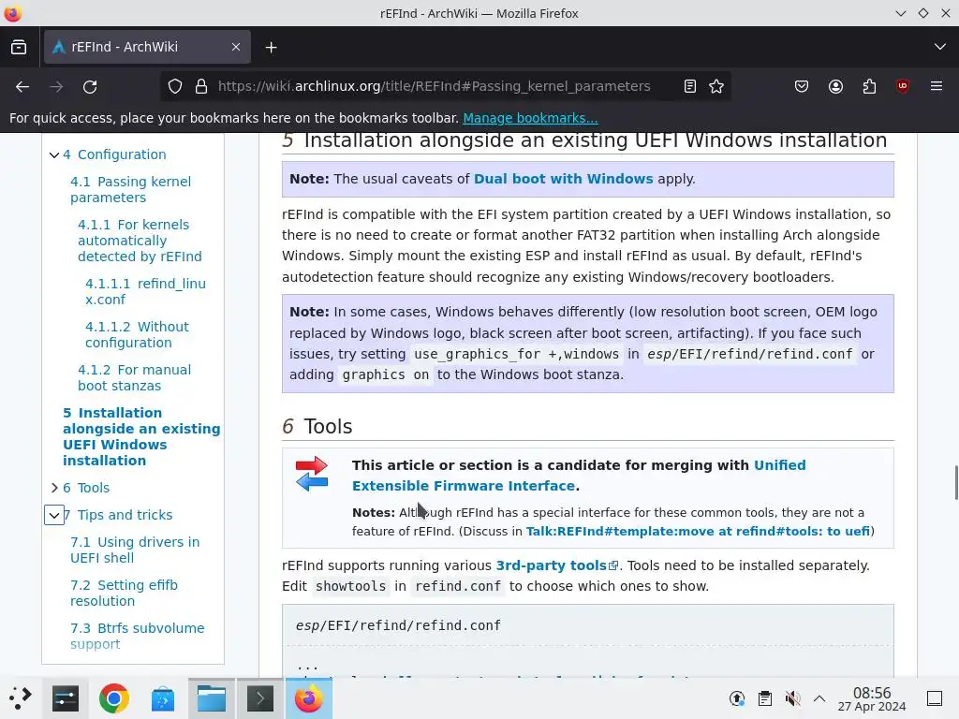Image resolution: width=959 pixels, height=719 pixels.
Task: Open the Dolphin file manager
Action: 212,698
